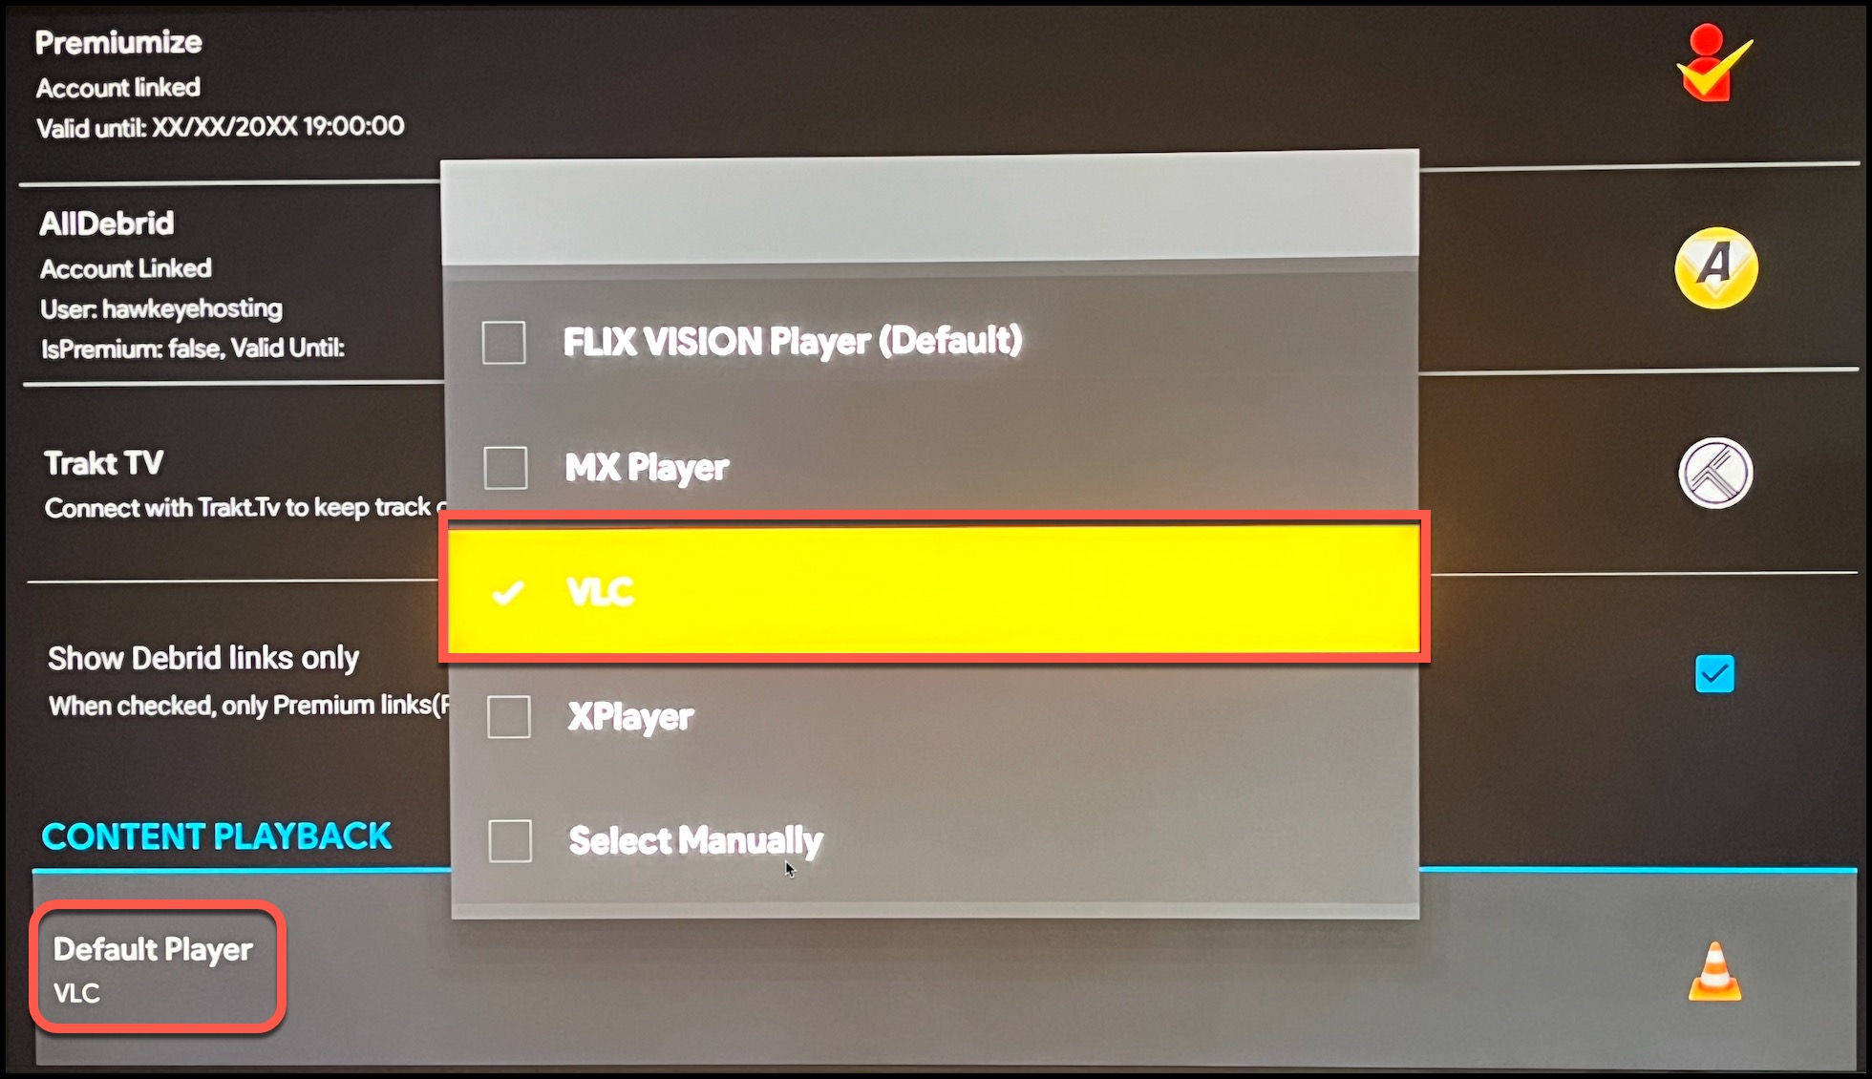The width and height of the screenshot is (1872, 1079).
Task: Click the checkmark icon beside VLC
Action: 507,593
